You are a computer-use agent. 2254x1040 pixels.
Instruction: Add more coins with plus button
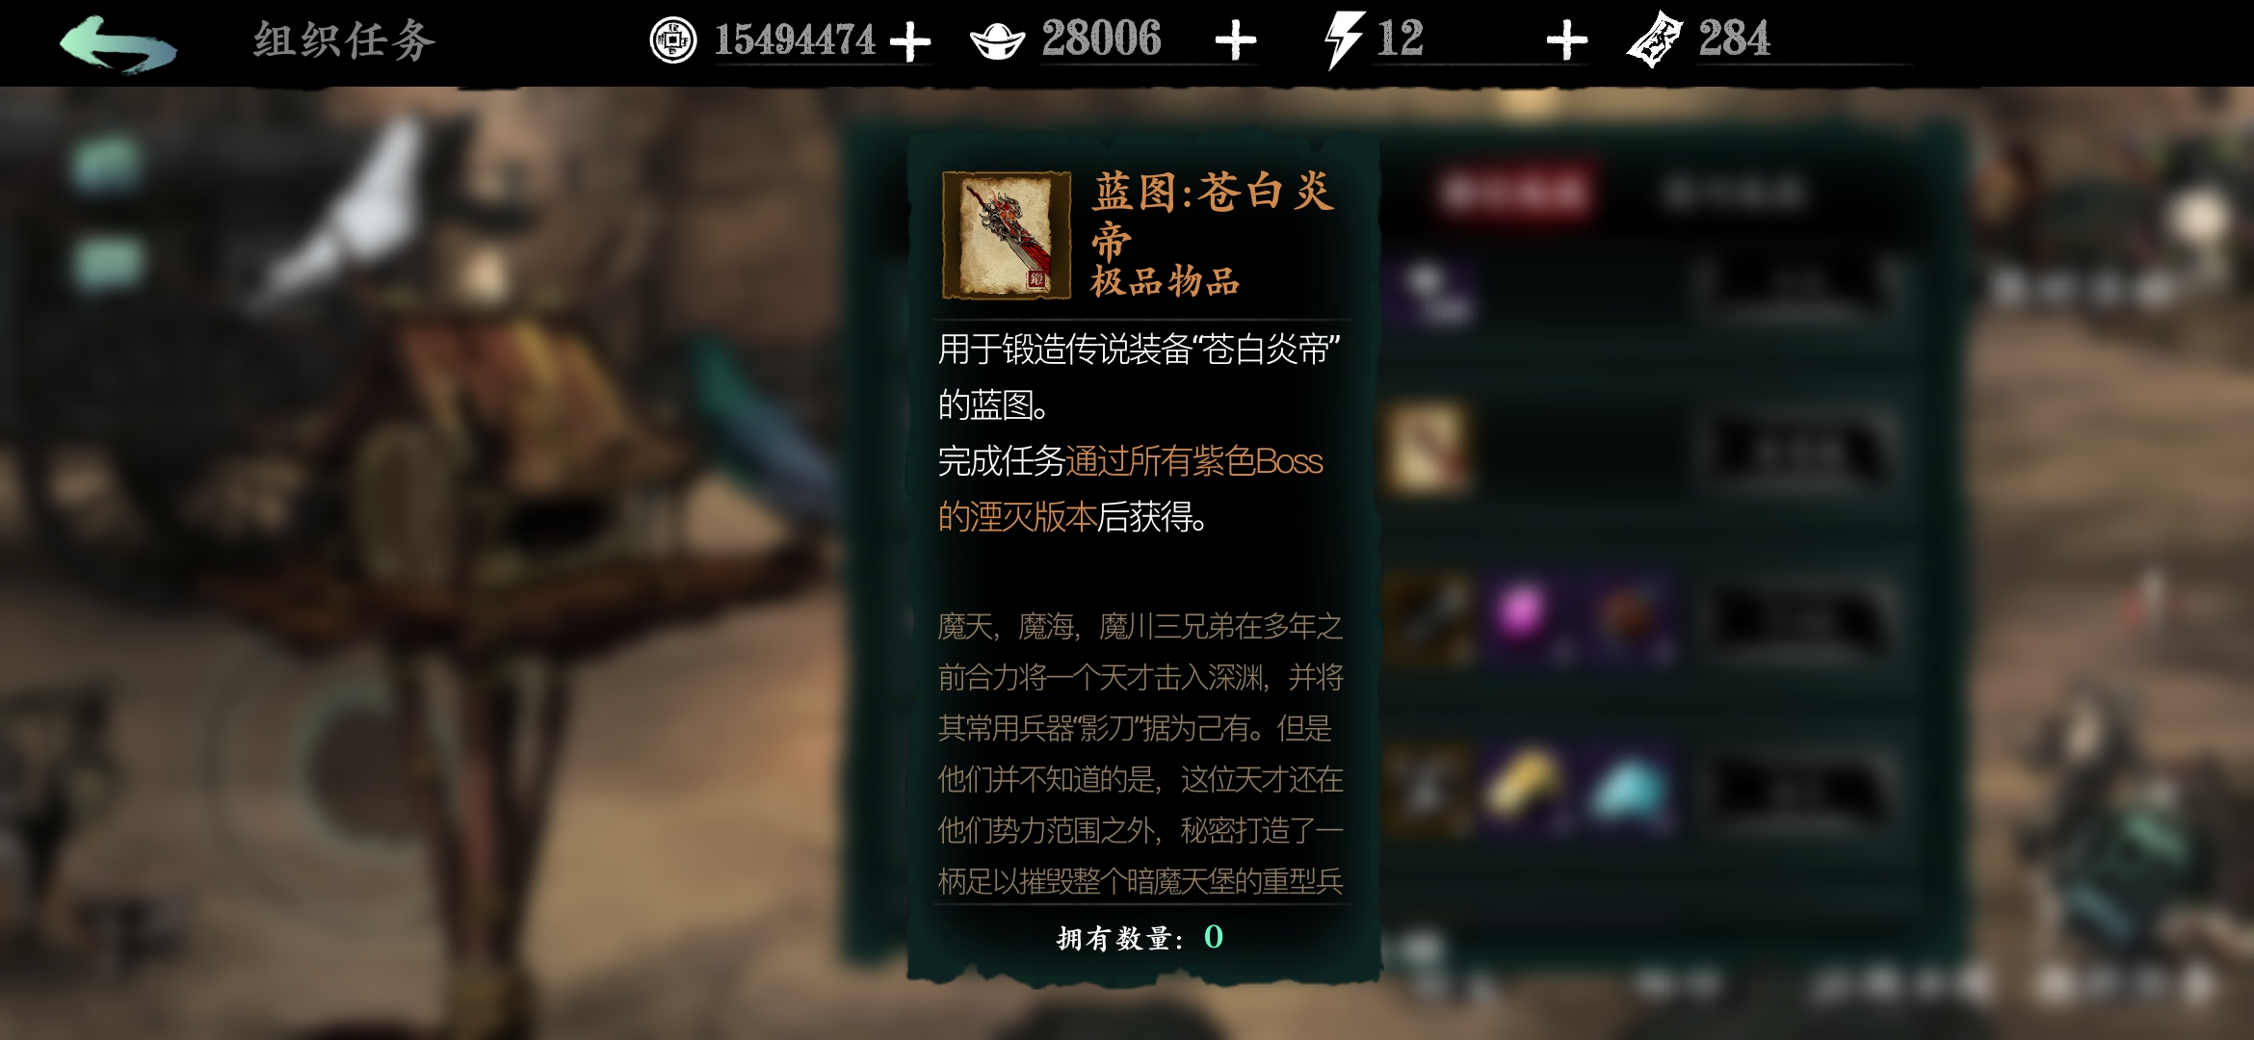(909, 42)
